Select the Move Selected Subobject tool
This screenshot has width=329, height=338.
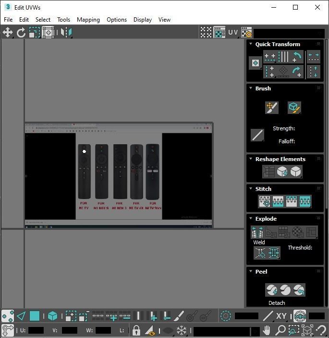pyautogui.click(x=8, y=33)
